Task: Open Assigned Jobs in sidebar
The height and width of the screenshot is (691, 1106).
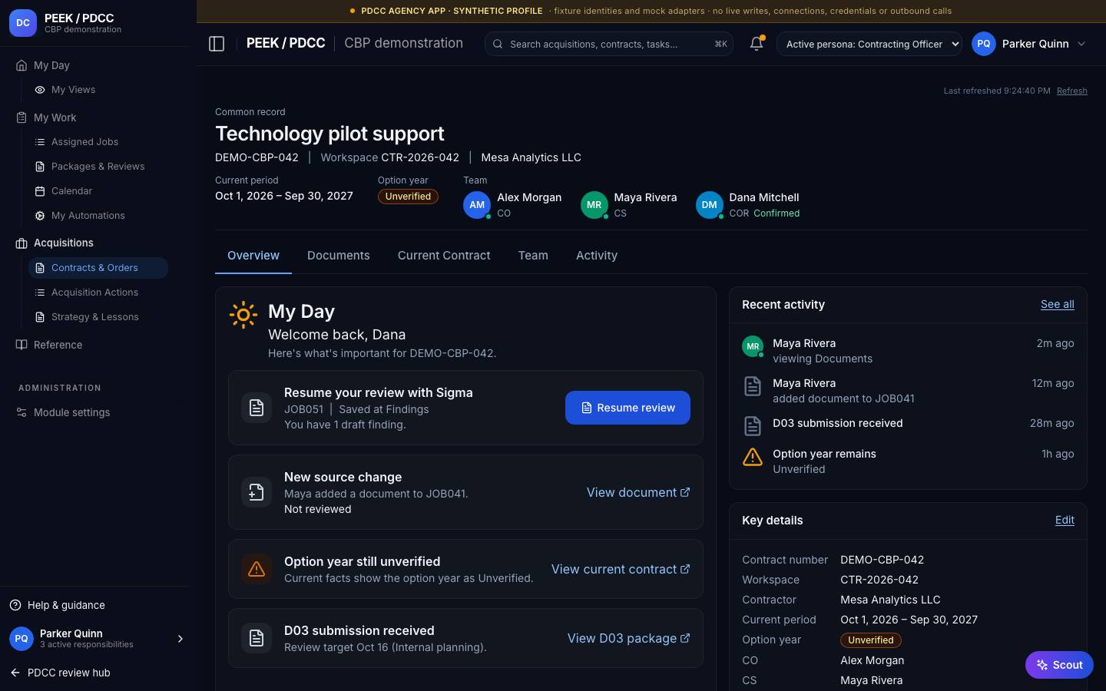Action: (98, 142)
